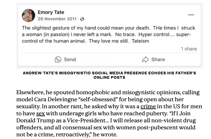Open the three-dot post options menu
The image size is (211, 139).
[191, 15]
